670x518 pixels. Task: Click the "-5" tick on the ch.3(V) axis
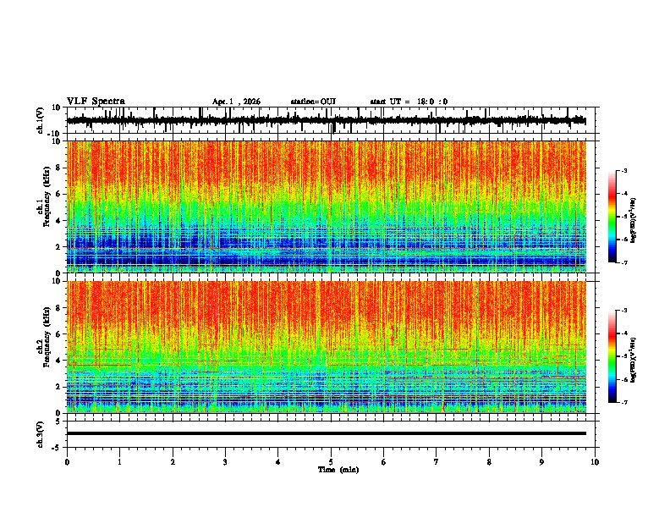click(57, 448)
